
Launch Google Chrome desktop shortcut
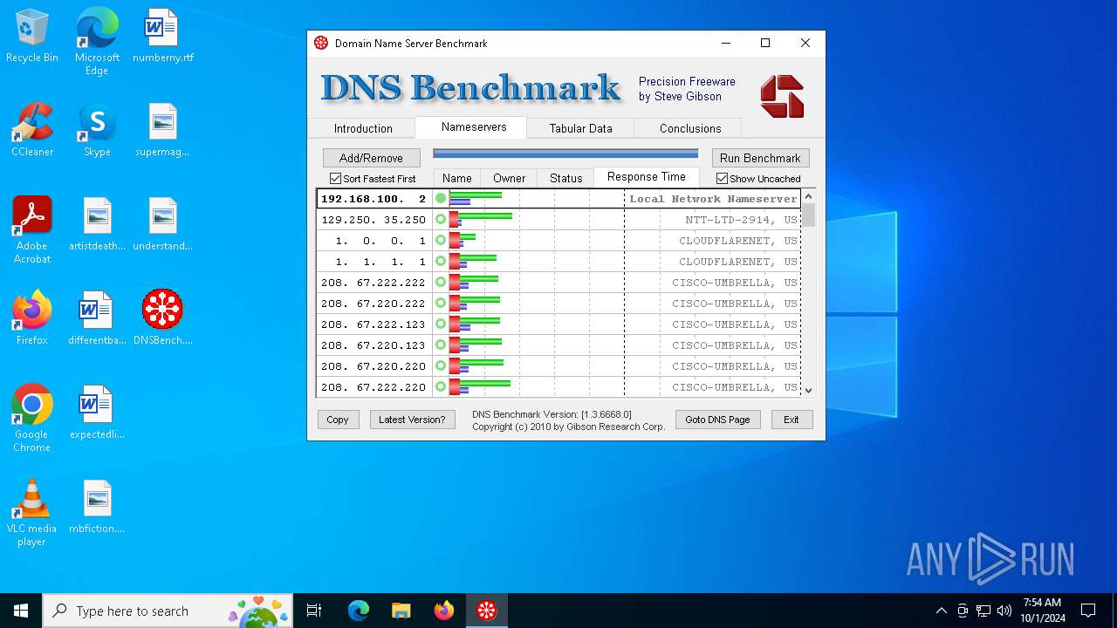(32, 419)
